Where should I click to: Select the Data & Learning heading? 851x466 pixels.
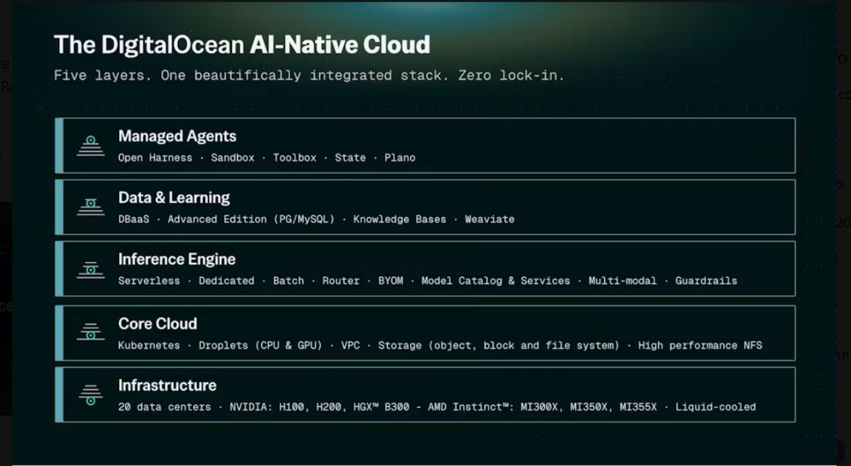[x=174, y=198]
